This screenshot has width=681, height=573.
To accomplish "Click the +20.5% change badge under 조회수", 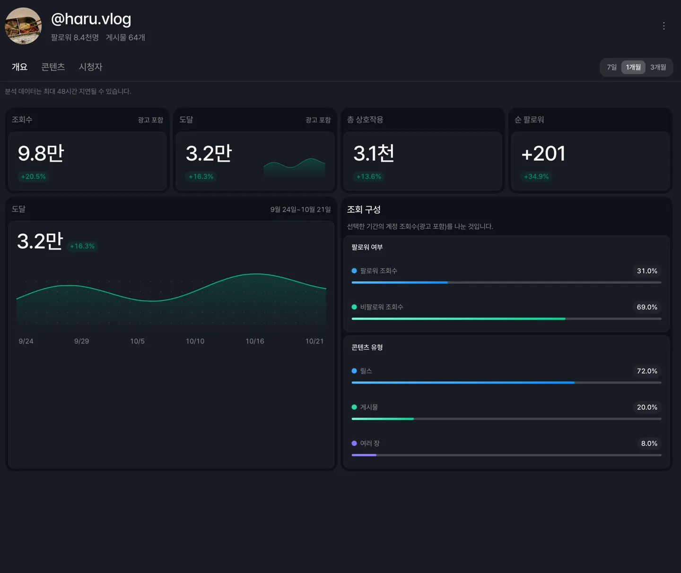I will click(x=33, y=177).
